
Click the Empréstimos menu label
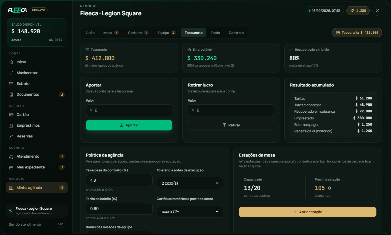click(x=28, y=125)
